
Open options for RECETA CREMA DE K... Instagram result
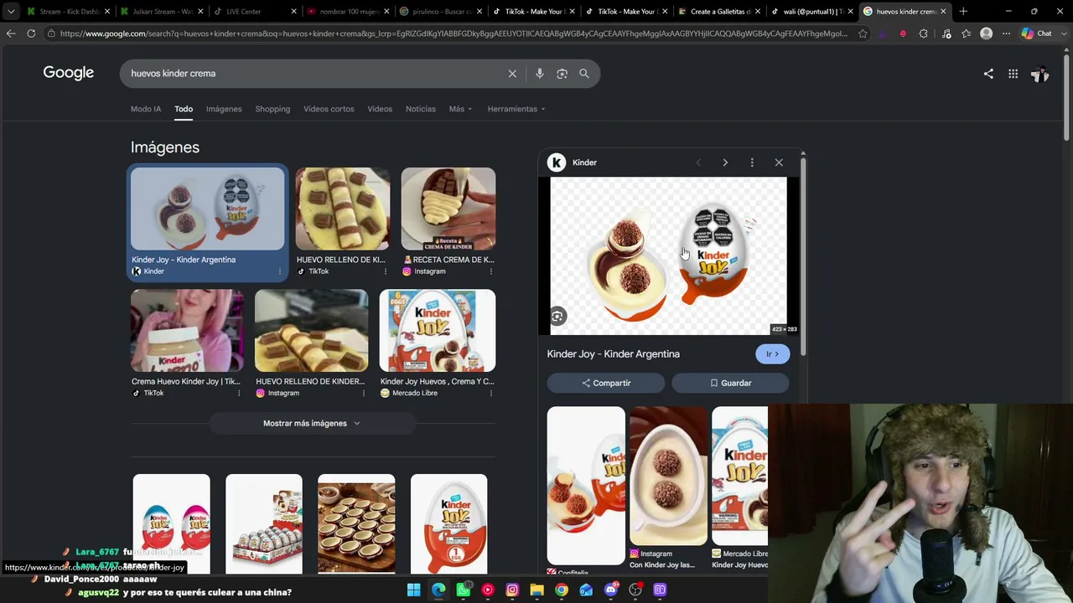point(491,271)
